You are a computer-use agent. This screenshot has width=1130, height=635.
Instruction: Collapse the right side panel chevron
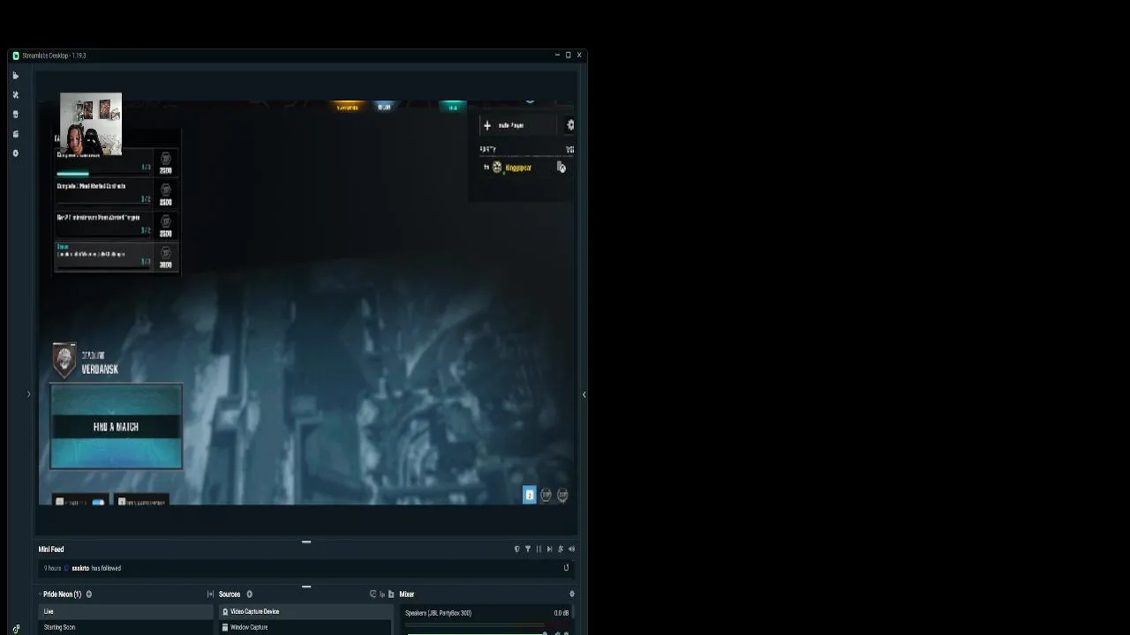[x=584, y=394]
